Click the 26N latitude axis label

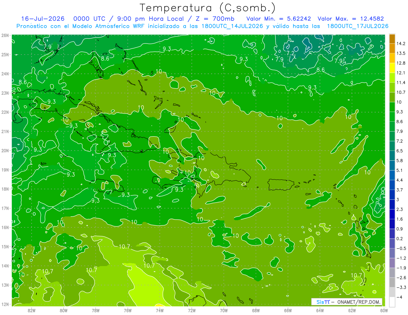[5, 35]
